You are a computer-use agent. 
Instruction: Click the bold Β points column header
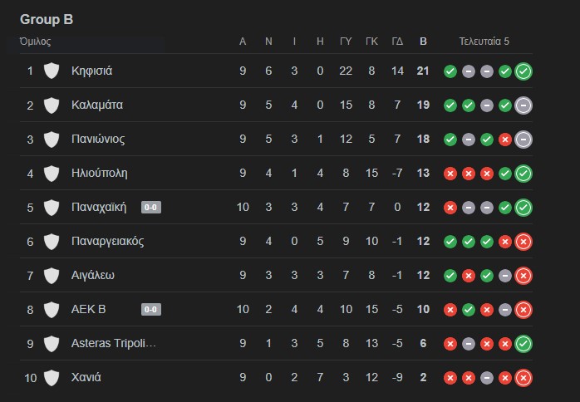click(x=424, y=41)
